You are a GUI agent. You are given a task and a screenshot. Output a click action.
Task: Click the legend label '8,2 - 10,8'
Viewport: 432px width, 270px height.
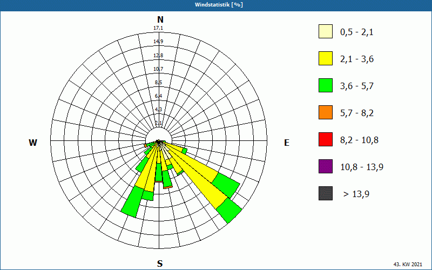359,140
